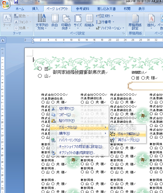
Task: Open the 余白 margins menu
Action: point(55,22)
